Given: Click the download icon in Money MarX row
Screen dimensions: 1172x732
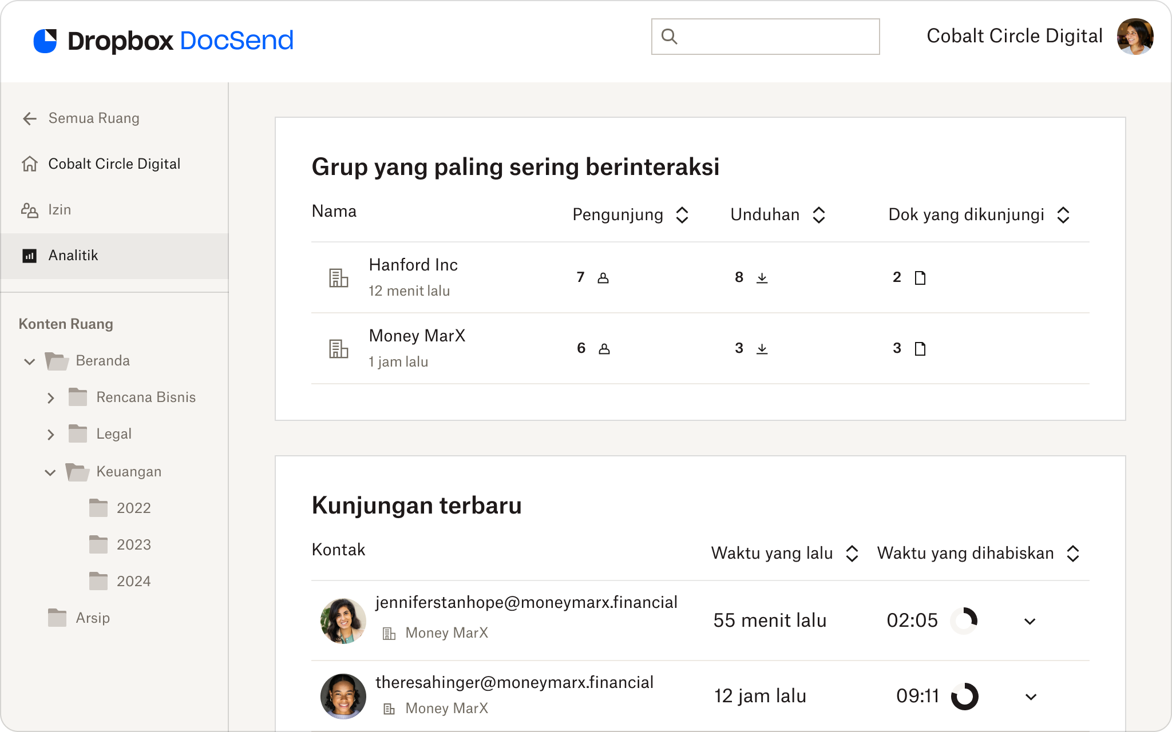Looking at the screenshot, I should pyautogui.click(x=762, y=349).
